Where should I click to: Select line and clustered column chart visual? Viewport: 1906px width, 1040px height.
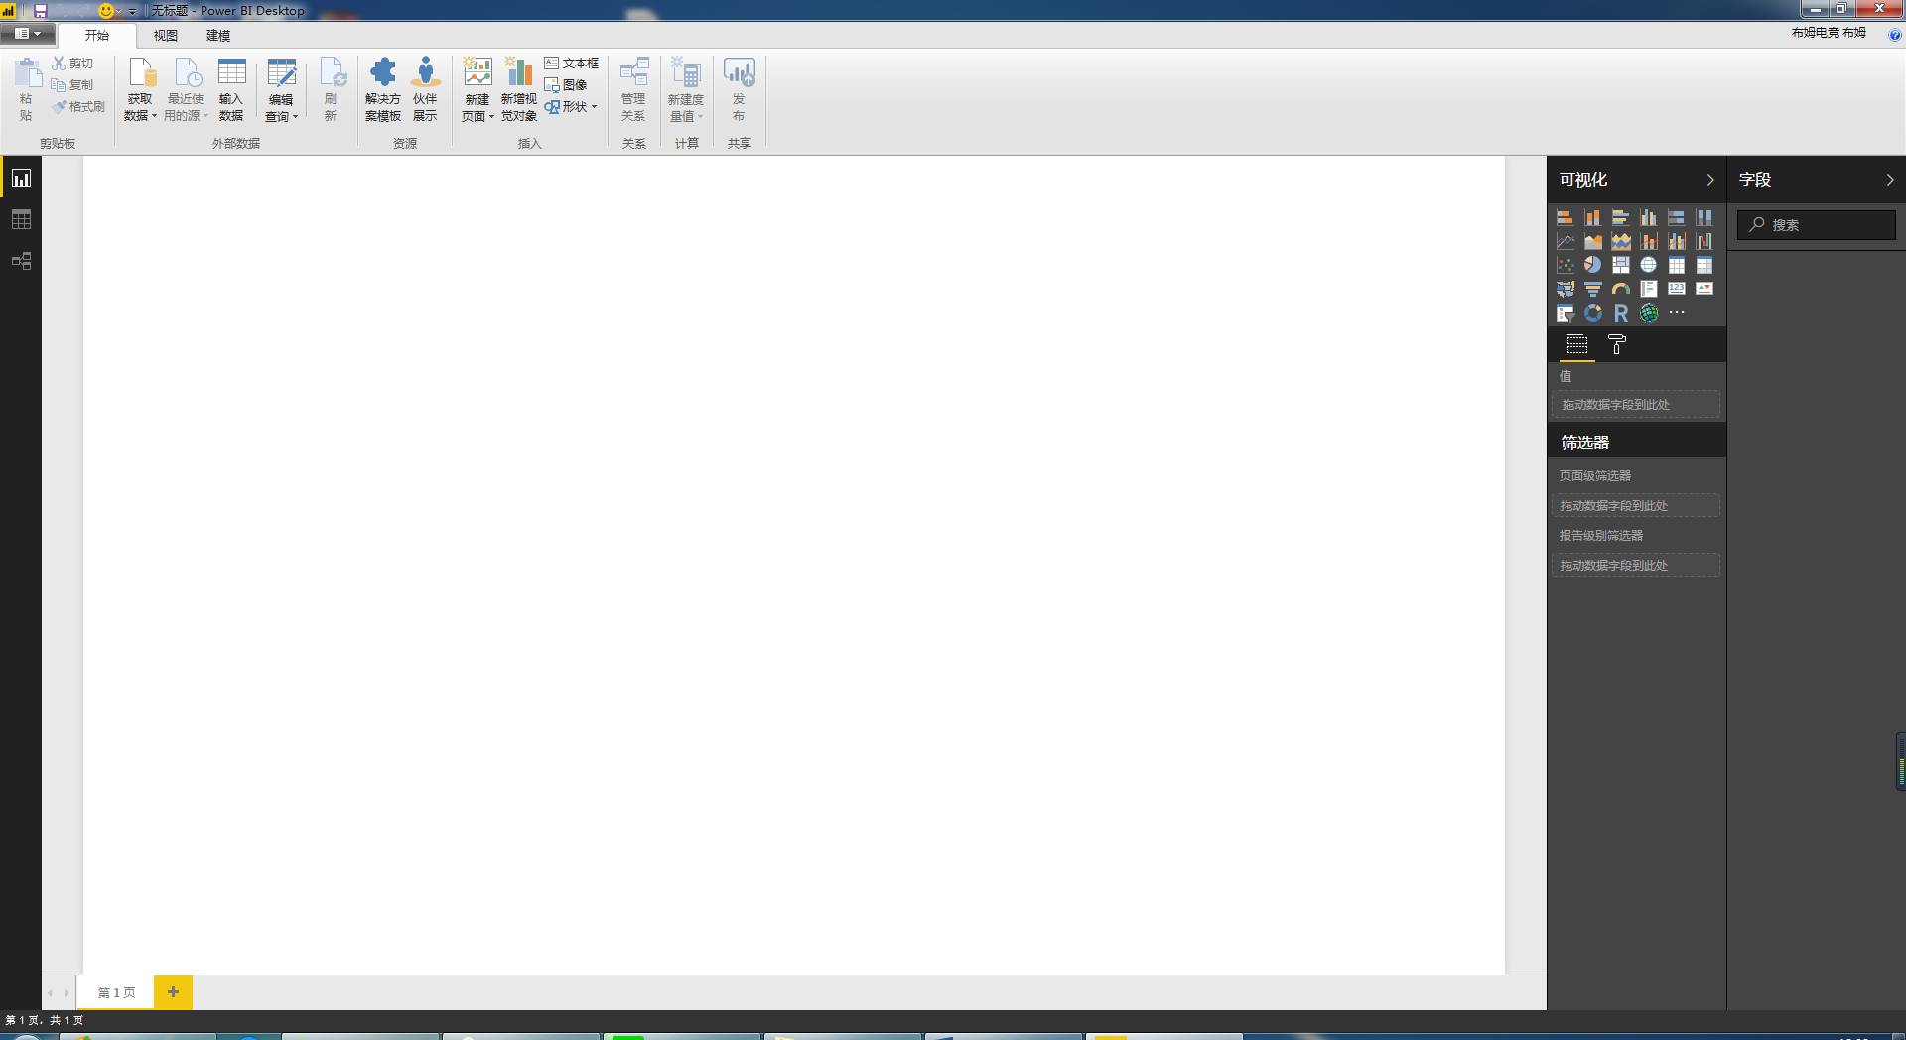1676,241
